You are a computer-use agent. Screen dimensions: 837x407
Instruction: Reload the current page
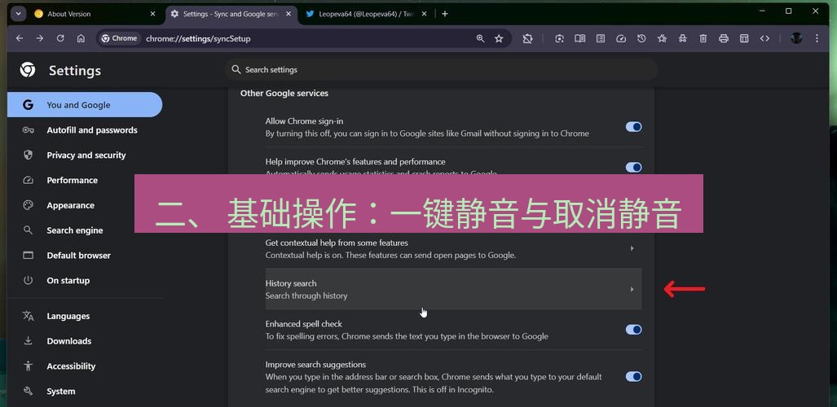tap(60, 38)
